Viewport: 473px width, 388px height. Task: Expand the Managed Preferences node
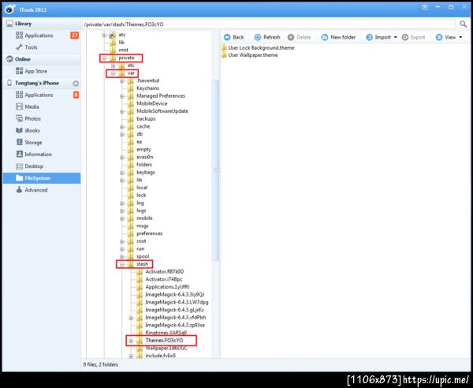pyautogui.click(x=122, y=96)
